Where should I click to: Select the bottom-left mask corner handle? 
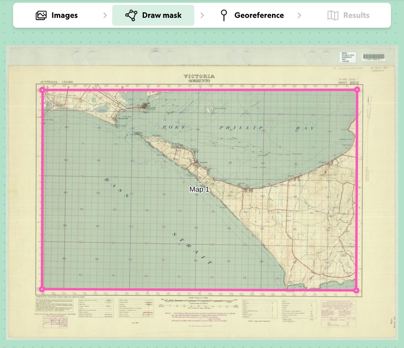42,289
